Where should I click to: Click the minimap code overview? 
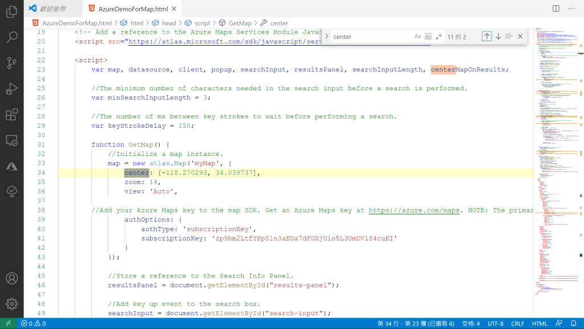(x=557, y=161)
